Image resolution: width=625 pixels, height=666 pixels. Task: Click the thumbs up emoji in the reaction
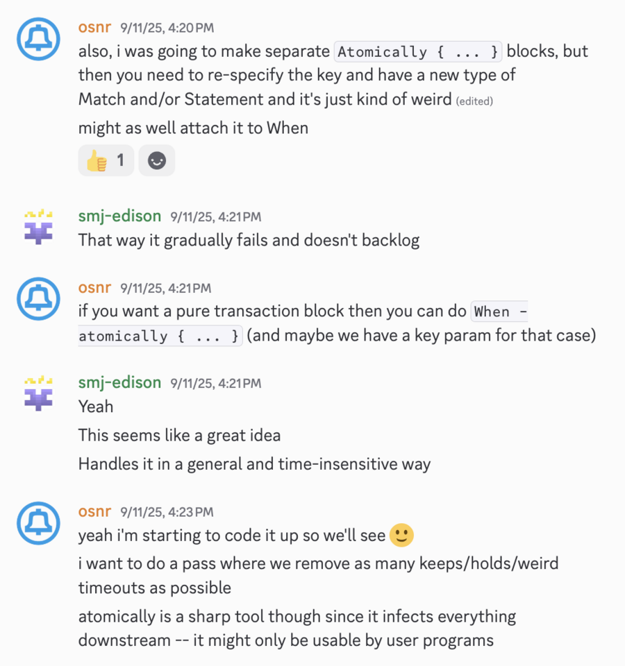click(x=96, y=161)
